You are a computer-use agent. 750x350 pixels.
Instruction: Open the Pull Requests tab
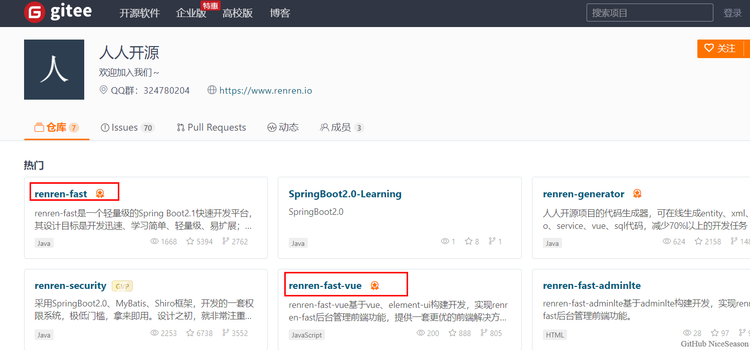point(211,128)
